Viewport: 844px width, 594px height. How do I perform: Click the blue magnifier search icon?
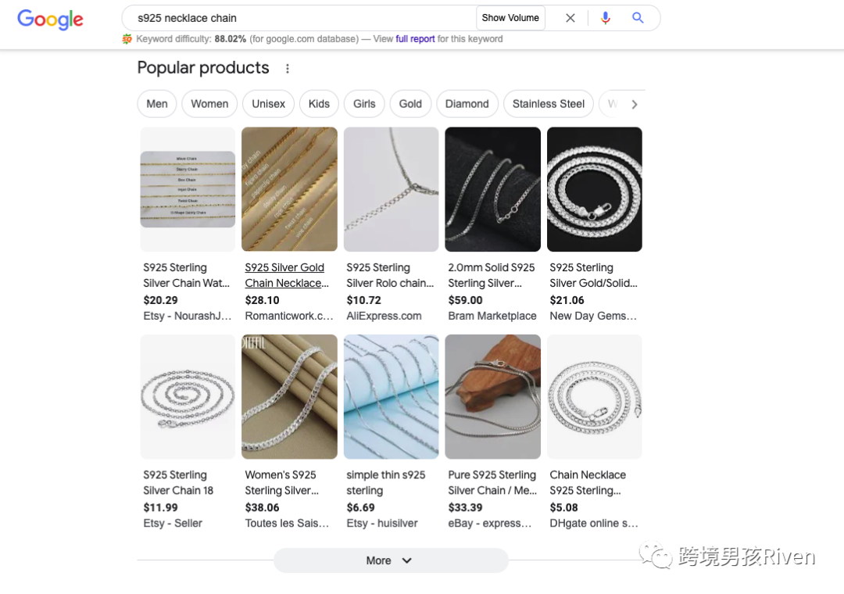coord(638,18)
